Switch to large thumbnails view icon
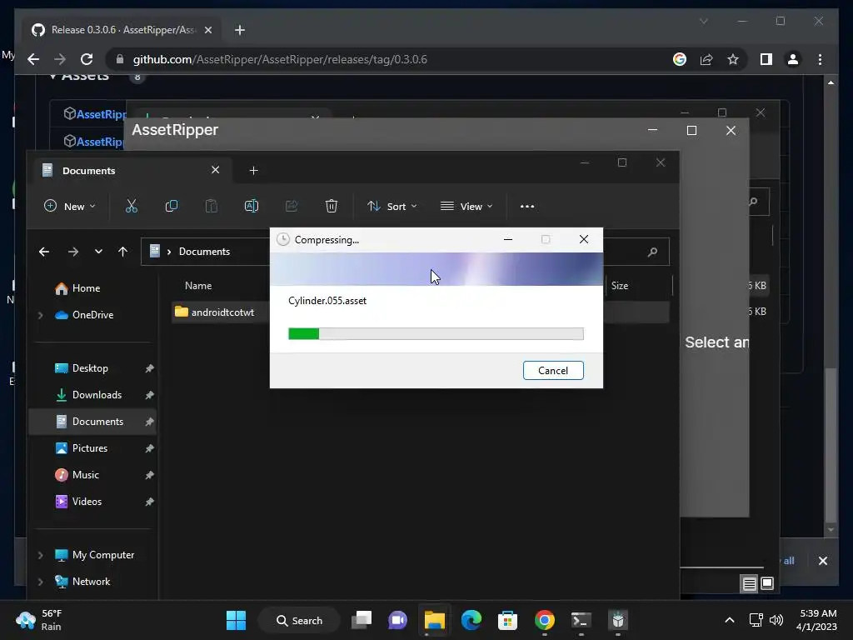This screenshot has width=853, height=640. pyautogui.click(x=767, y=583)
